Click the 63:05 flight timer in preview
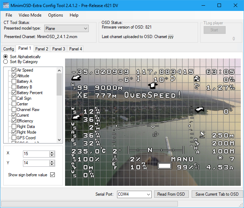 (x=220, y=72)
